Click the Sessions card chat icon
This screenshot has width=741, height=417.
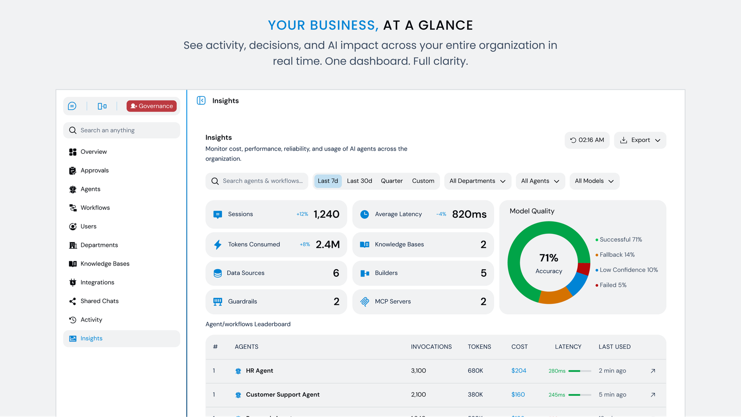coord(218,215)
